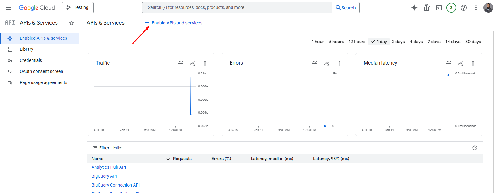
Task: Pin APIs & Services with star icon
Action: 71,23
